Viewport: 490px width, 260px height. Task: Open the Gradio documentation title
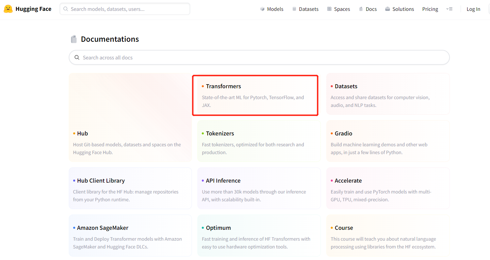click(343, 133)
